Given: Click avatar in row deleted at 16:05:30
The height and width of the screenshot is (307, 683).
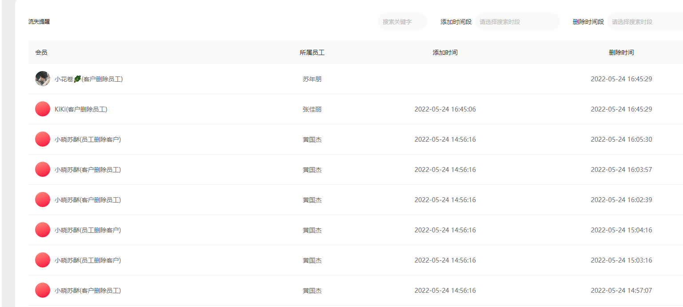Looking at the screenshot, I should [x=43, y=139].
